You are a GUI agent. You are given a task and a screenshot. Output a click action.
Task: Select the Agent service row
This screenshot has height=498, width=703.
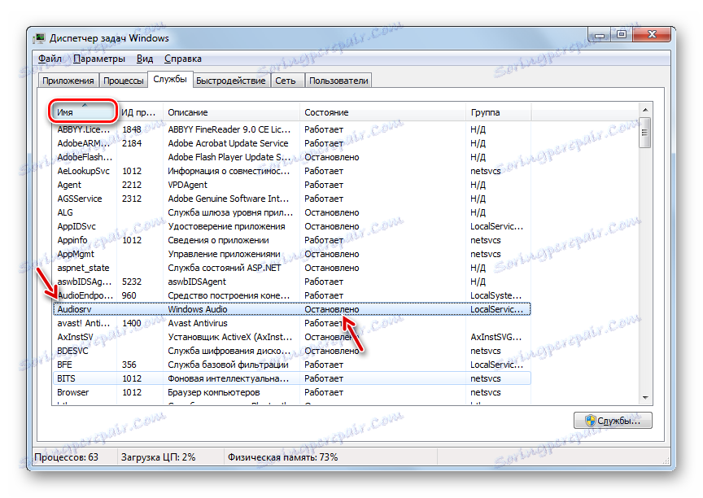coord(291,185)
